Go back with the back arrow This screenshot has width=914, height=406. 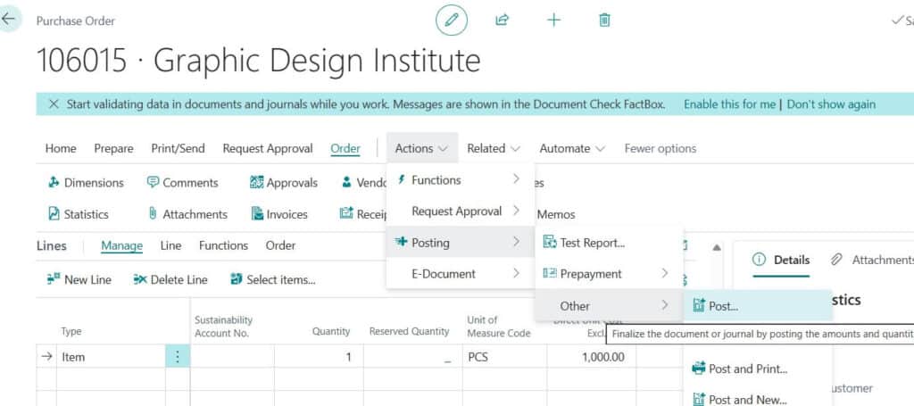[9, 19]
